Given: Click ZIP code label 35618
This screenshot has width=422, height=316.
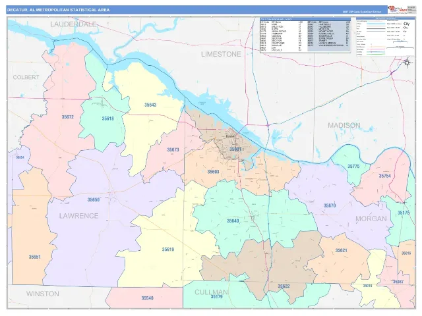Looking at the screenshot, I should [107, 118].
